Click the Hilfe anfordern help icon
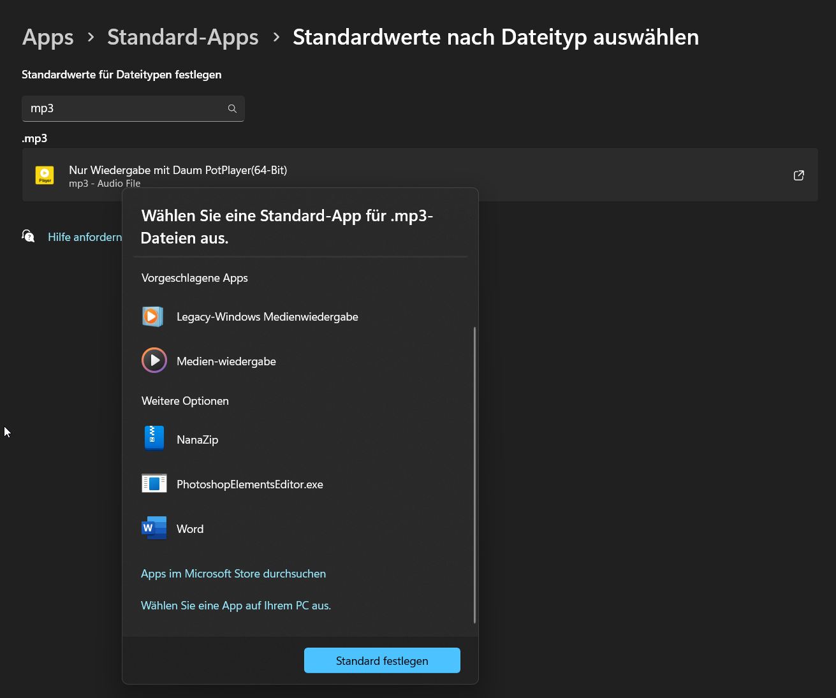Screen dimensions: 836x698 click(x=28, y=236)
